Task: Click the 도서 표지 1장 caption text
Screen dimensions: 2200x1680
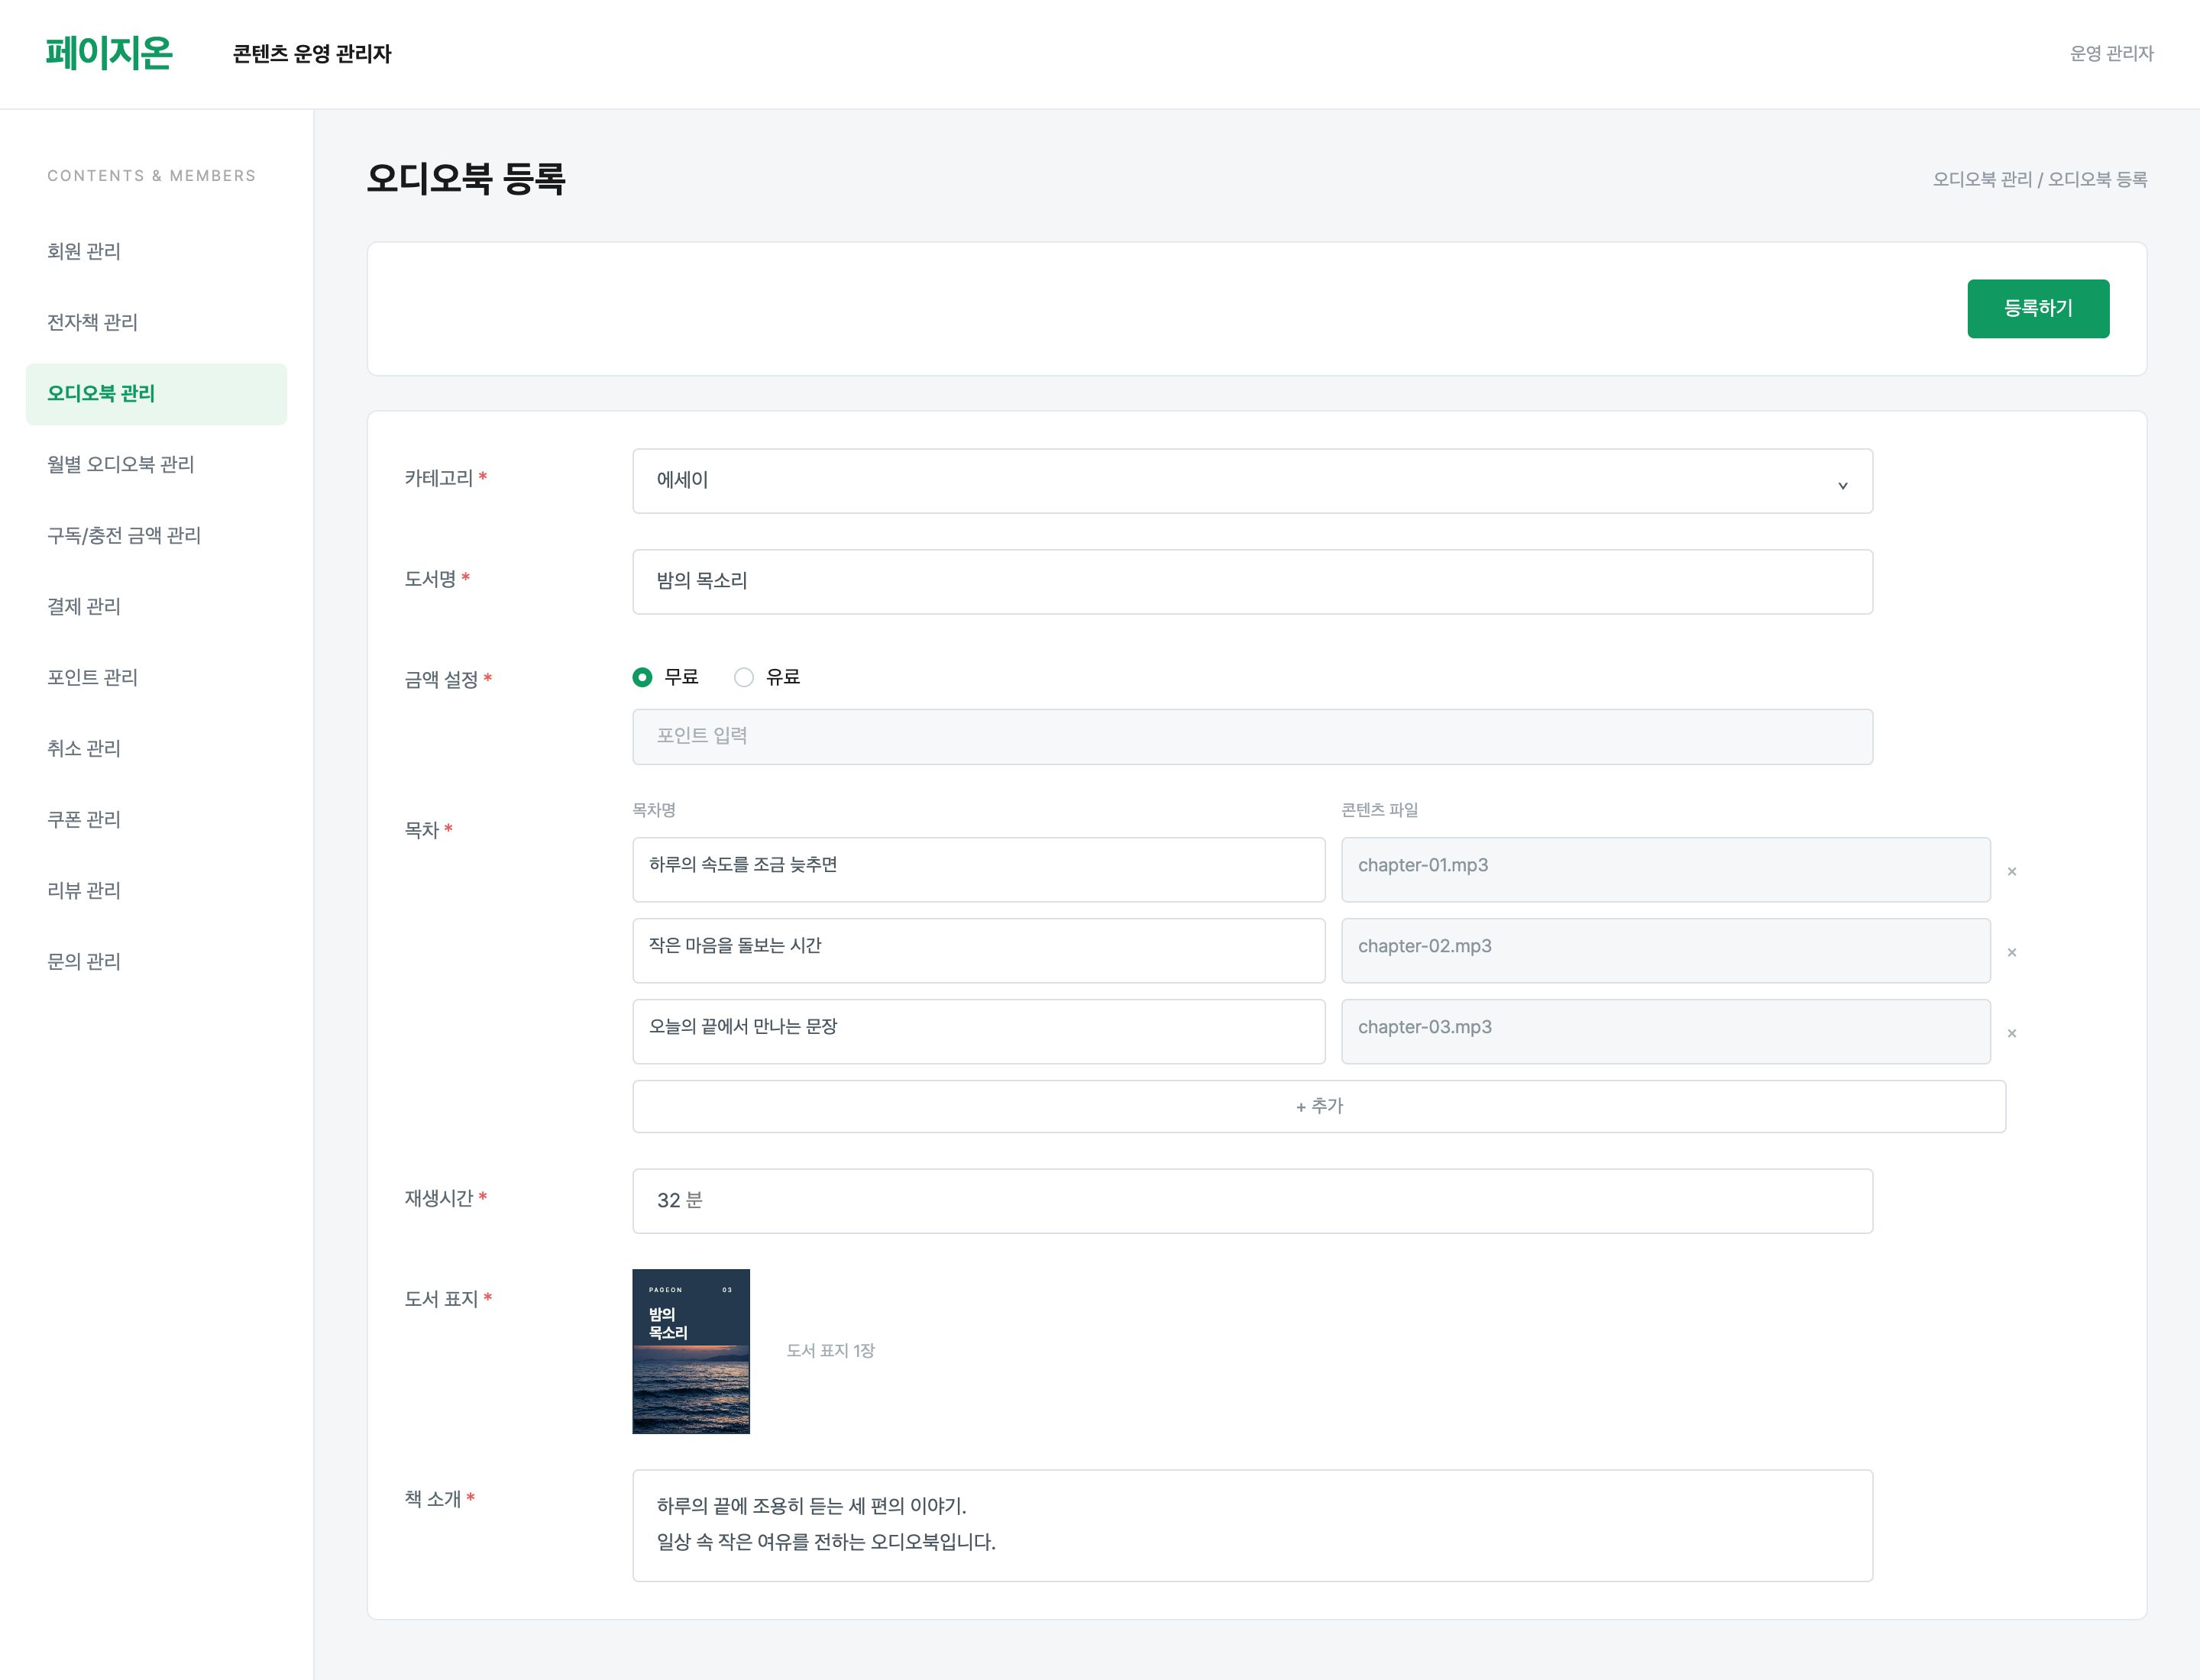Action: (x=830, y=1350)
